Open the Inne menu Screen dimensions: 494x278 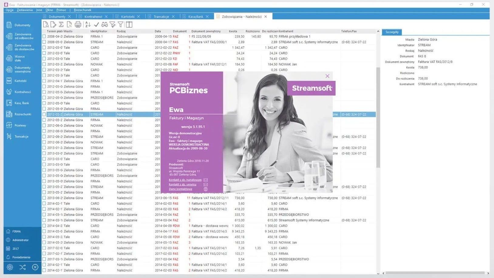39,10
